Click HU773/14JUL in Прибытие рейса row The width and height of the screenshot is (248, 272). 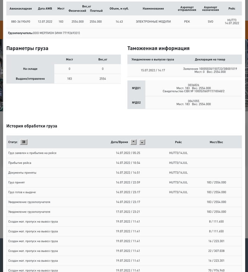coord(179,163)
